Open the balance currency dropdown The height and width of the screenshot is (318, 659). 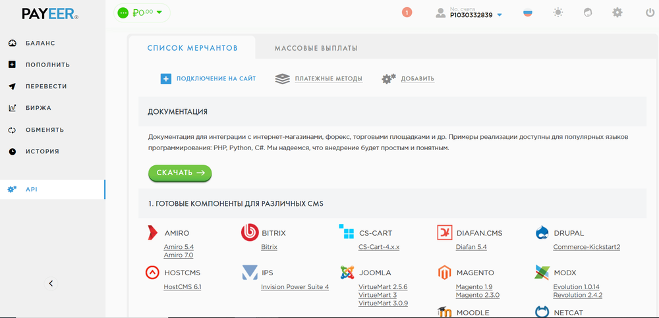(x=159, y=13)
